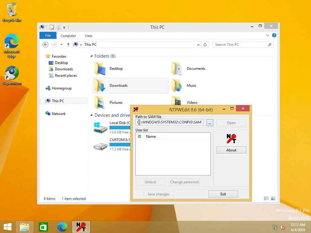The height and width of the screenshot is (233, 311).
Task: Click the Exit button in NTPWEdit
Action: click(223, 194)
